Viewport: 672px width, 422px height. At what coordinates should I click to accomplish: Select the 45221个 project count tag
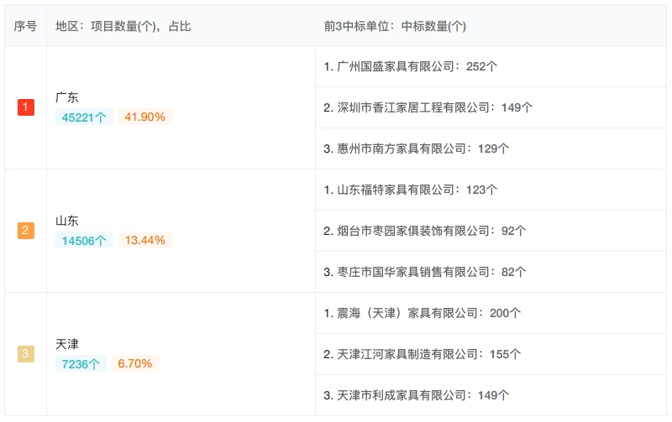[84, 117]
